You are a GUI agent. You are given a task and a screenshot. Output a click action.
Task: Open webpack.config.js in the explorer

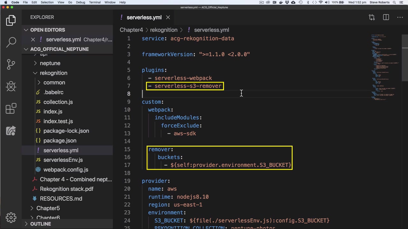click(x=66, y=170)
